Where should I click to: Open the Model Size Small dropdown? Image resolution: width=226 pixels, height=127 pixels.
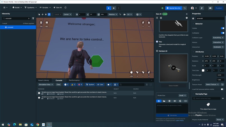click(183, 96)
